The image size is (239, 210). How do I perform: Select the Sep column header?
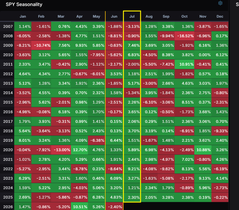pos(166,17)
